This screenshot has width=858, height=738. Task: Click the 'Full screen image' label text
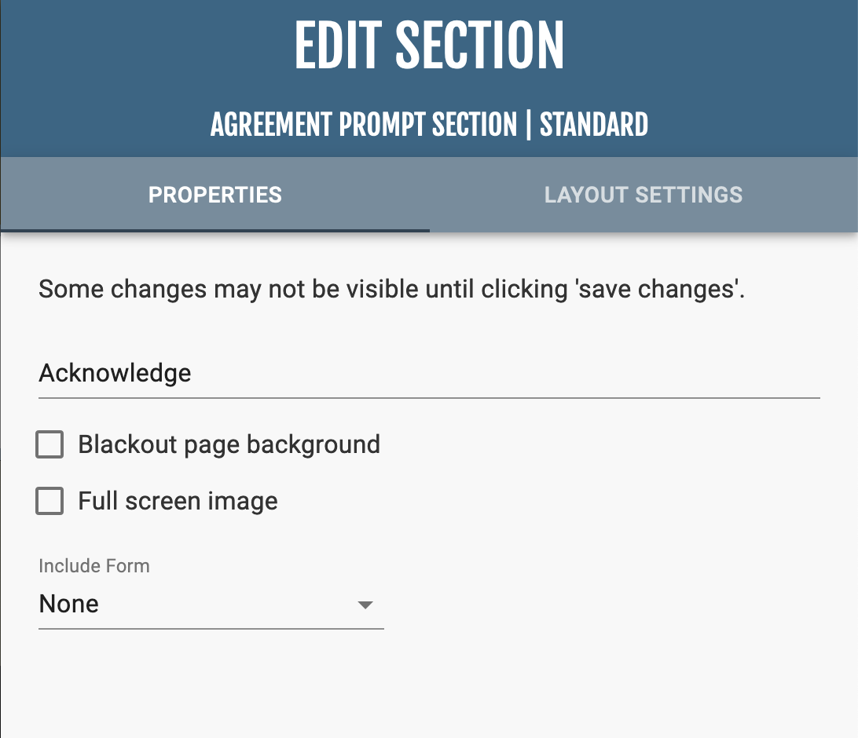point(178,501)
